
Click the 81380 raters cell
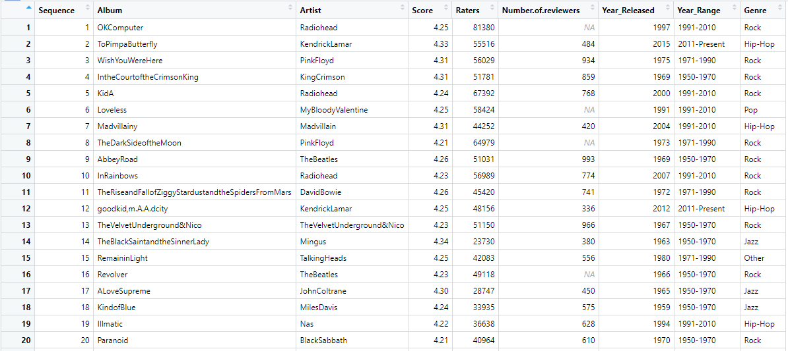tap(475, 28)
